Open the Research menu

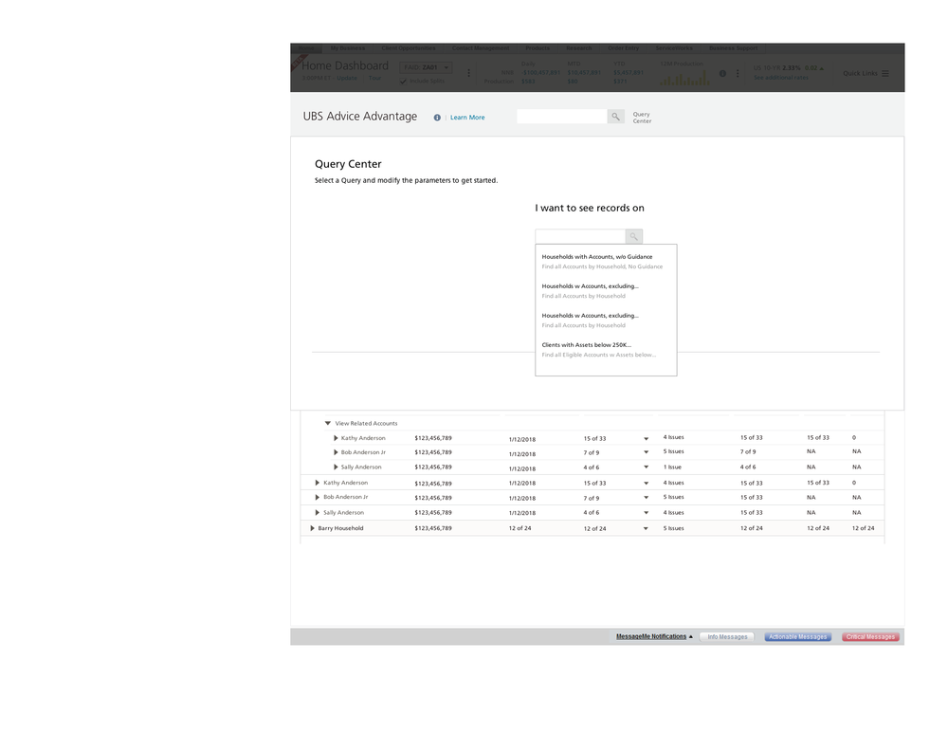click(578, 48)
